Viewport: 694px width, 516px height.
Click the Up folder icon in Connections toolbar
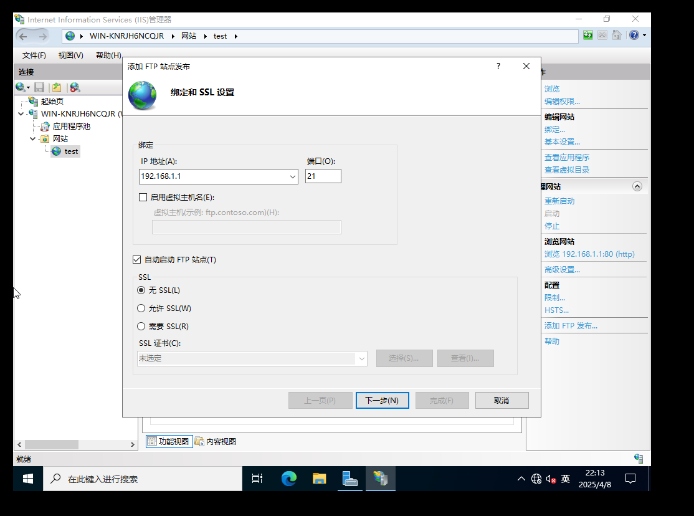click(x=57, y=87)
